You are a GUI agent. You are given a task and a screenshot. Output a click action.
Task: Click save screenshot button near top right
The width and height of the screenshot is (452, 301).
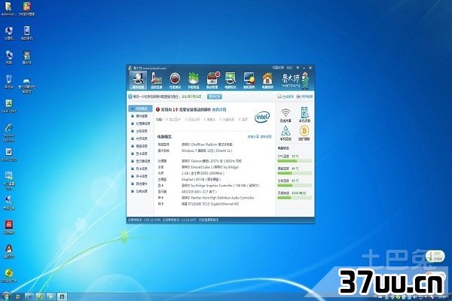pos(304,96)
